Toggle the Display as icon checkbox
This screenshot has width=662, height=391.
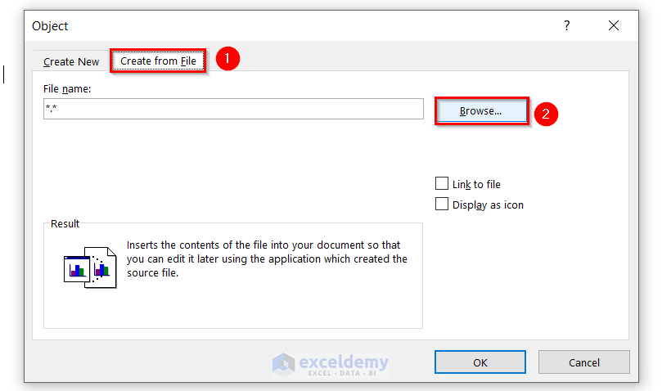tap(443, 204)
